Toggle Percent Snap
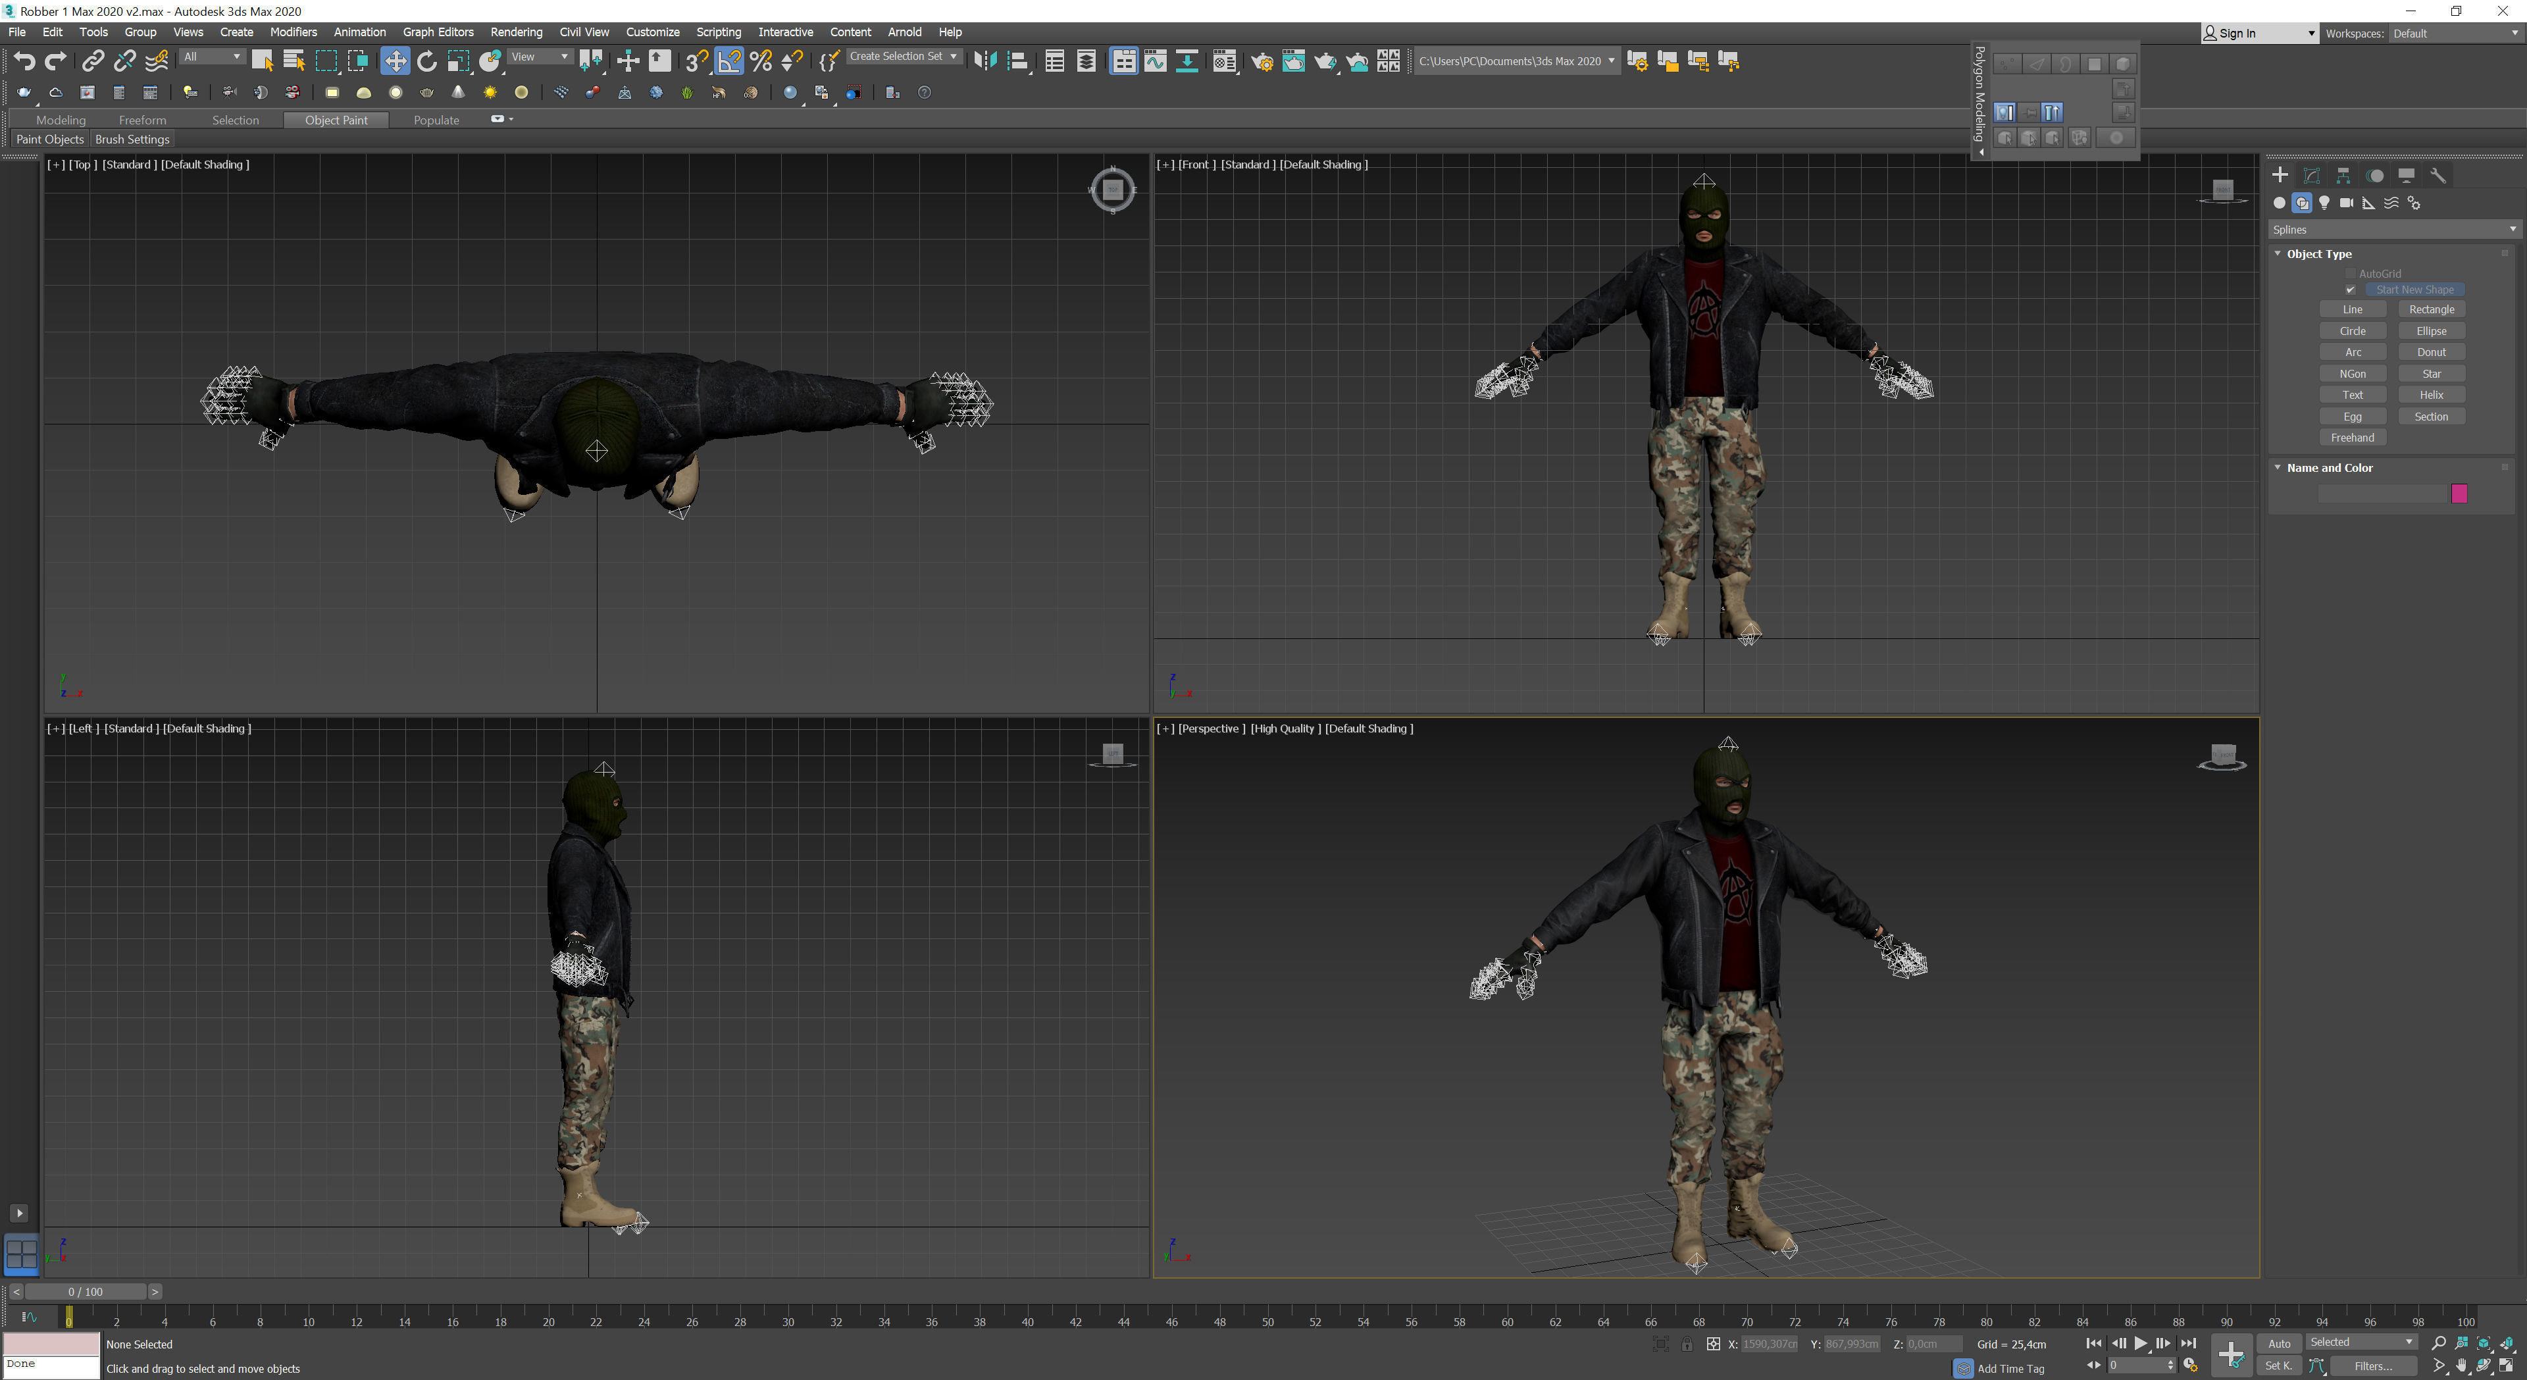The height and width of the screenshot is (1380, 2527). click(x=760, y=61)
